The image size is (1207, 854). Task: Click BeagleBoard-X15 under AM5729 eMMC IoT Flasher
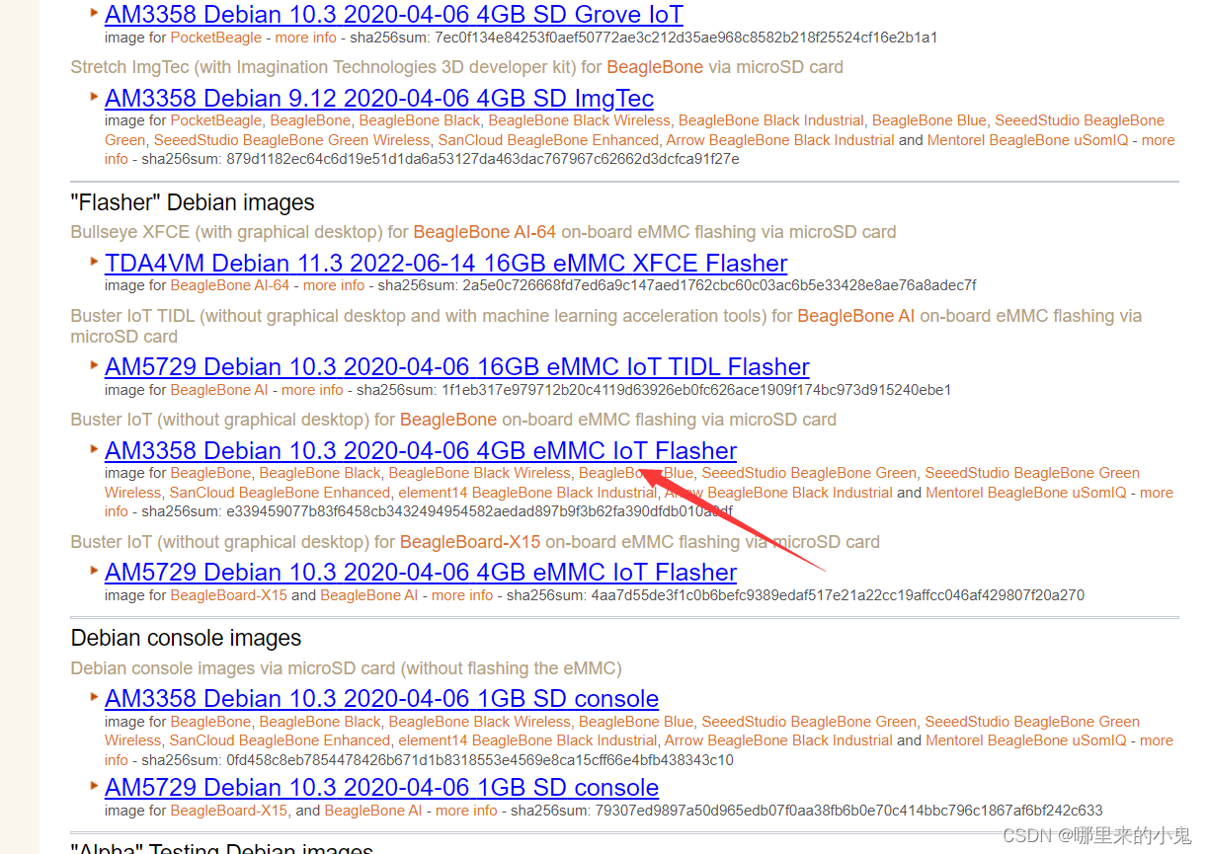[x=229, y=595]
